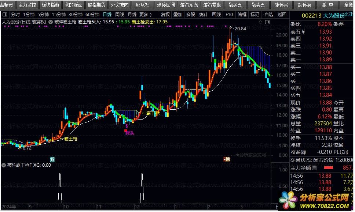Click the 买一 price 13.88

click(x=326, y=67)
